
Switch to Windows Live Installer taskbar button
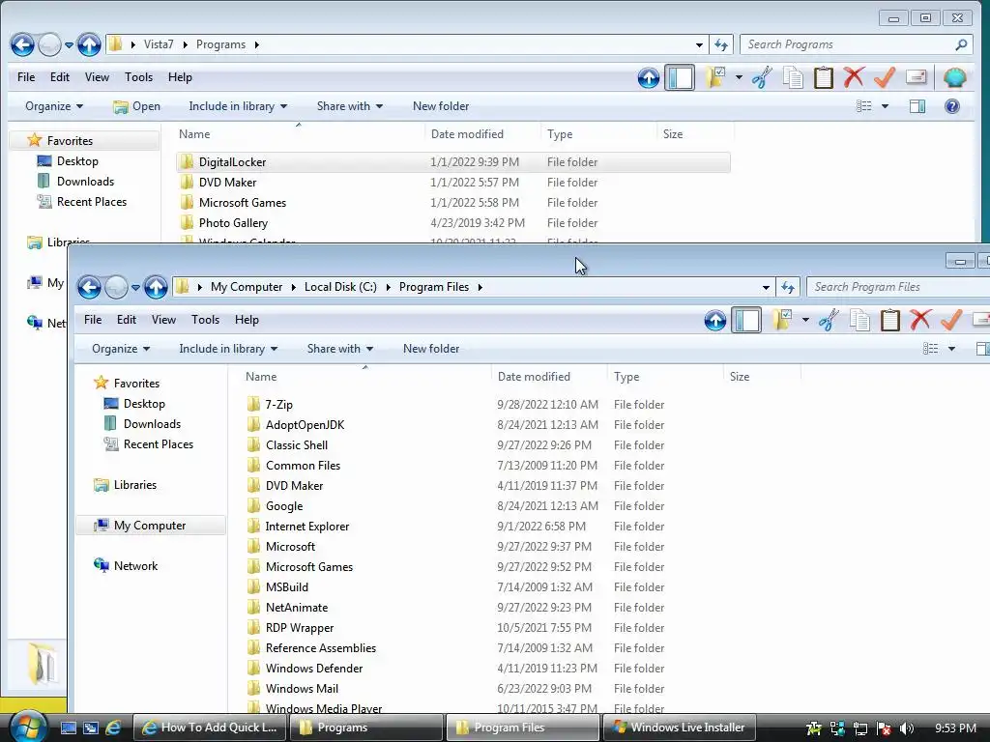(680, 728)
